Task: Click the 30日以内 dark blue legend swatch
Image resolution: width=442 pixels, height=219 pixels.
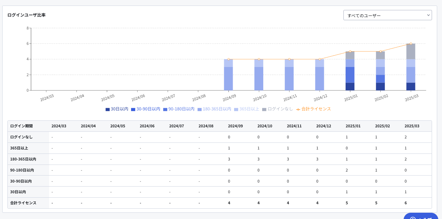Action: 107,109
